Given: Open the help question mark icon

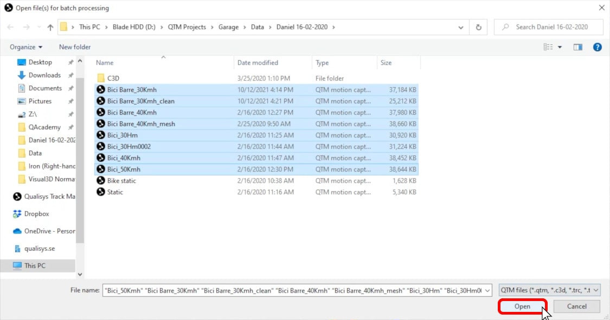Looking at the screenshot, I should [x=597, y=47].
